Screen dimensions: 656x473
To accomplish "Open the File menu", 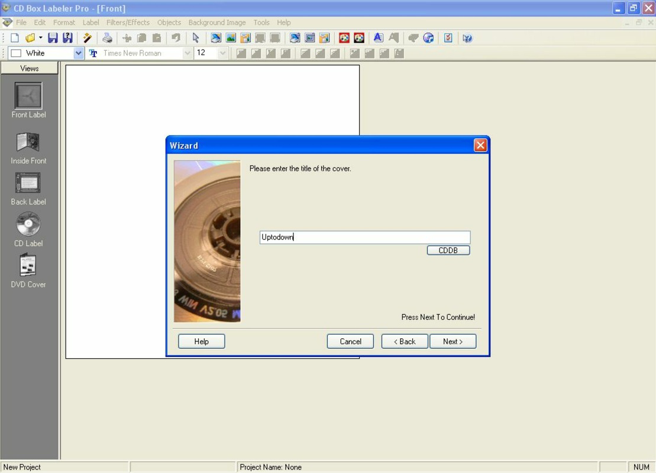I will tap(21, 22).
